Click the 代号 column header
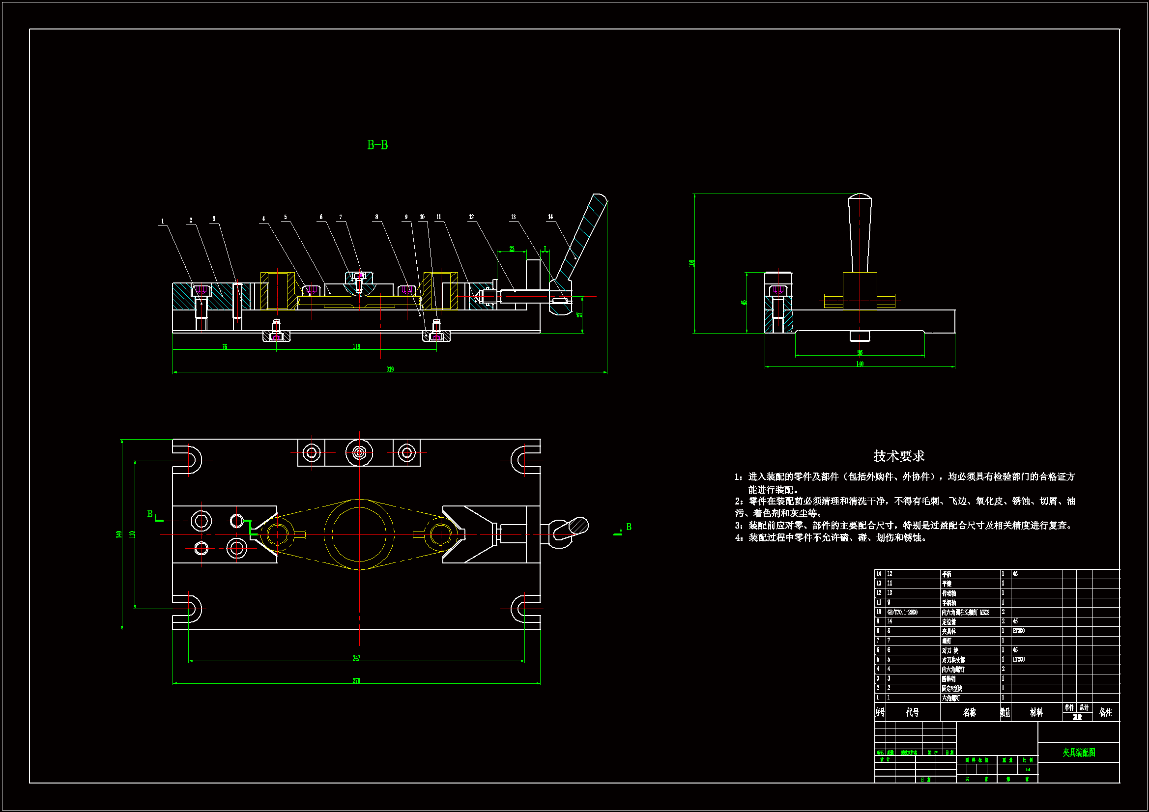The width and height of the screenshot is (1149, 812). click(912, 712)
